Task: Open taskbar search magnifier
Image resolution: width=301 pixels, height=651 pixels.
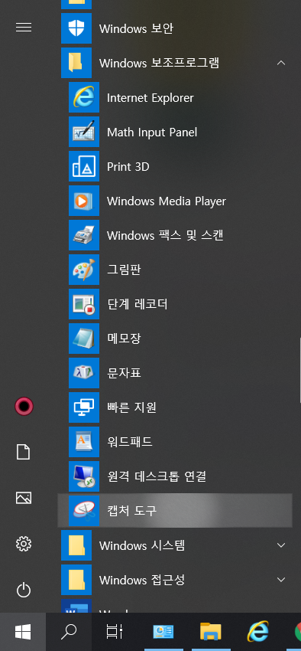Action: coord(68,632)
